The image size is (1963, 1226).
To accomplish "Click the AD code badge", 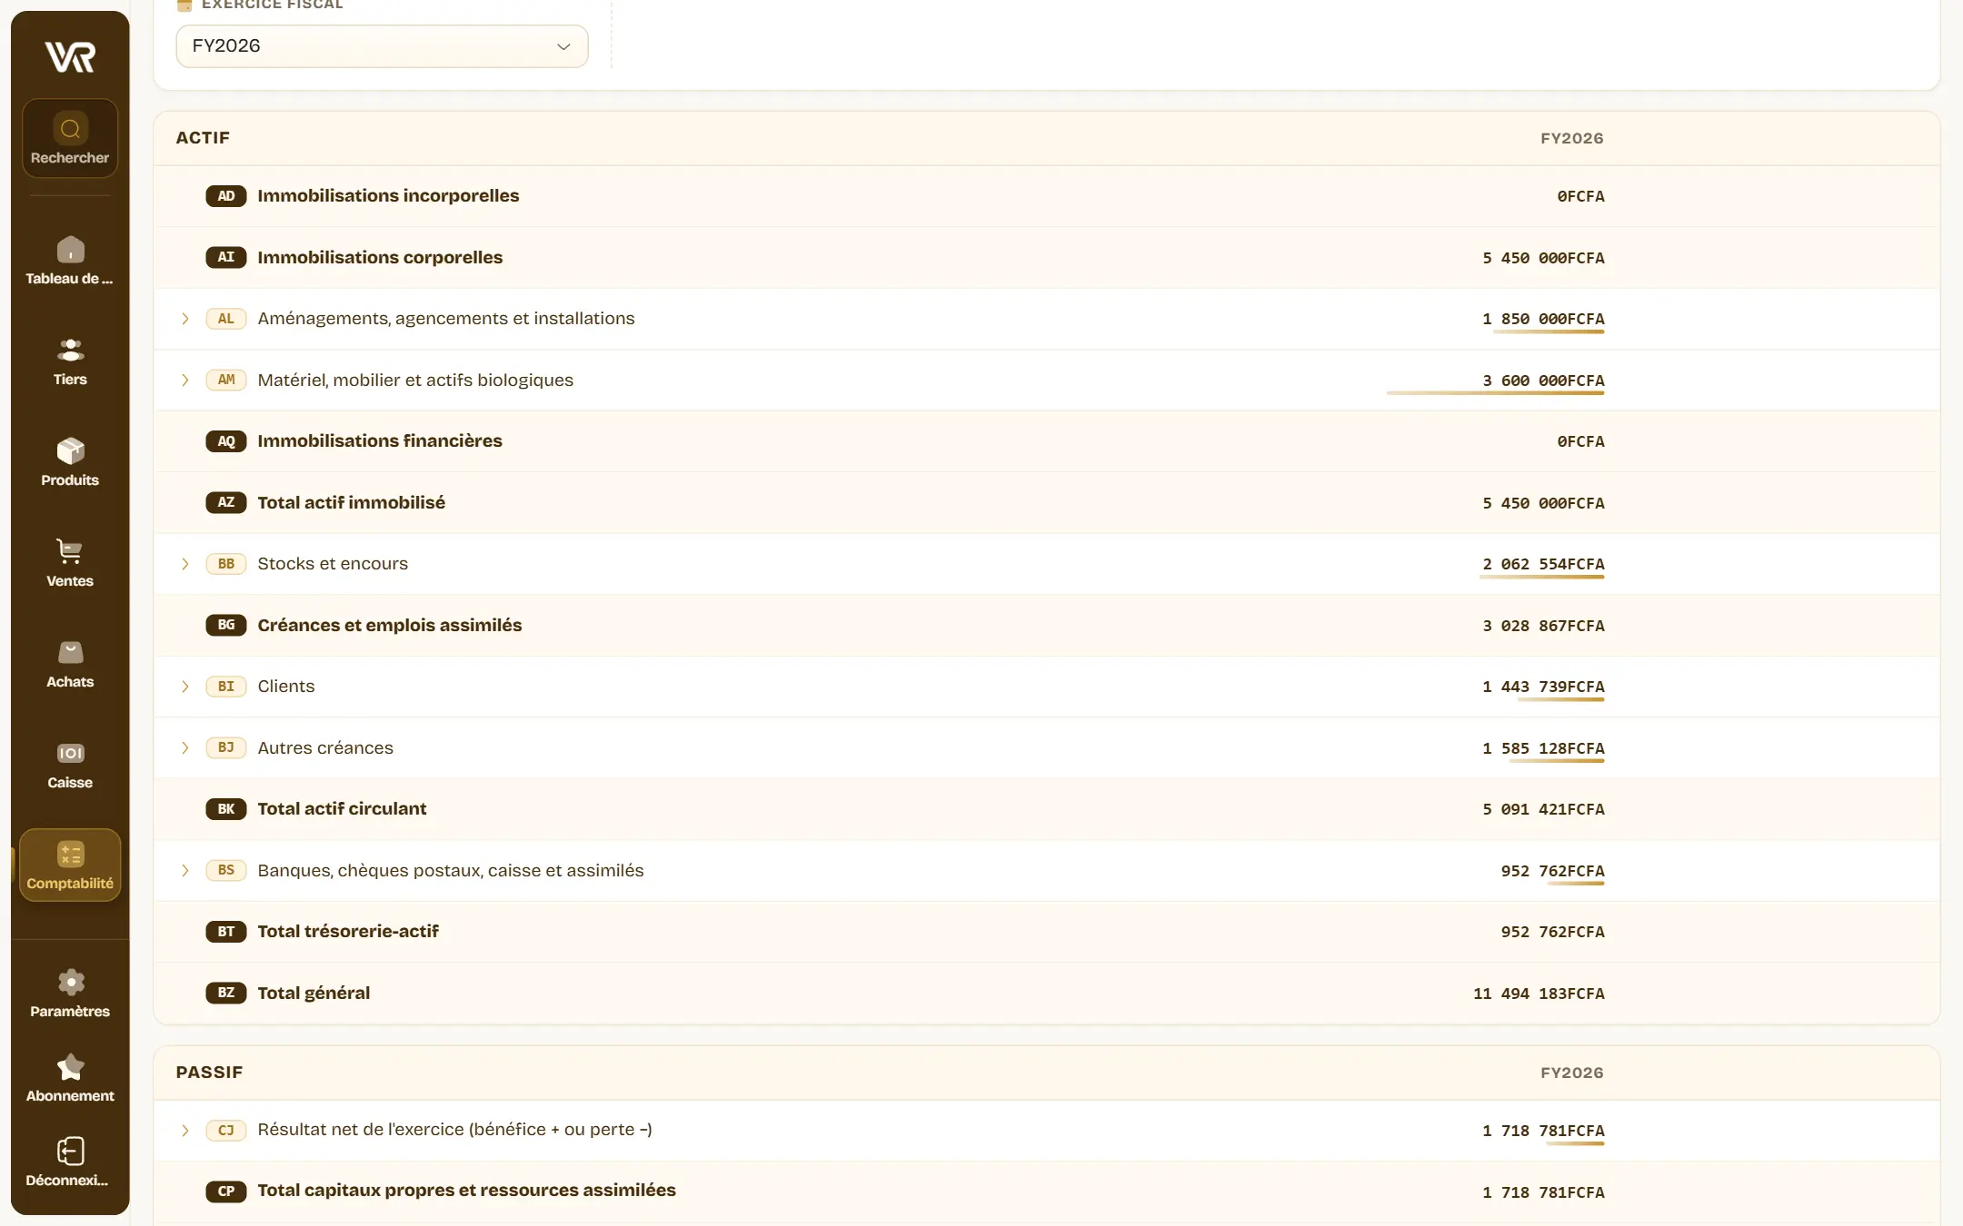I will pos(226,196).
